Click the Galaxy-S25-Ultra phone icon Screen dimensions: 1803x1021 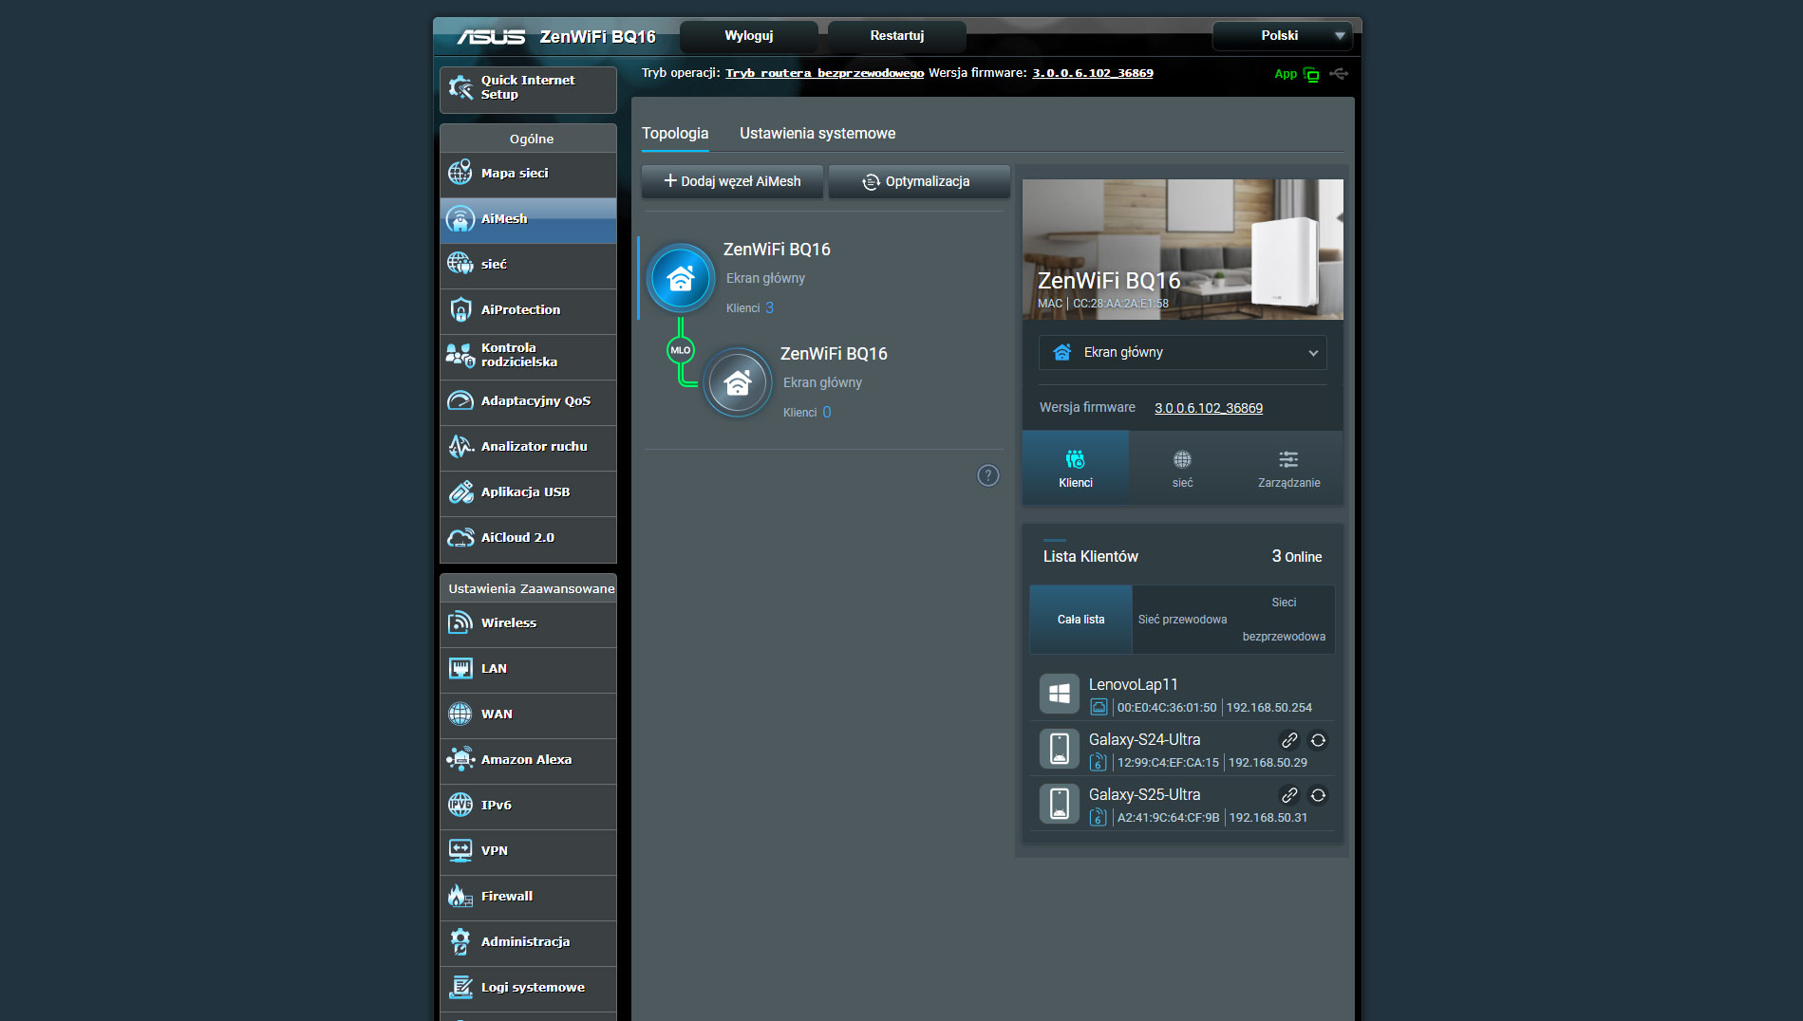click(1060, 804)
